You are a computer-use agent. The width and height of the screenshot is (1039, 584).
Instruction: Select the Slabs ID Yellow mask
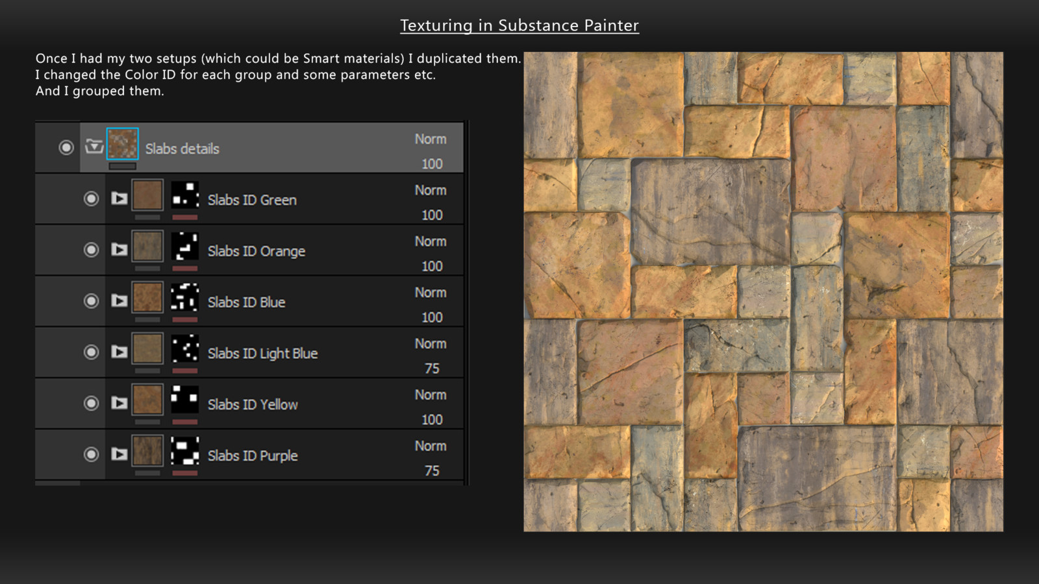(185, 400)
